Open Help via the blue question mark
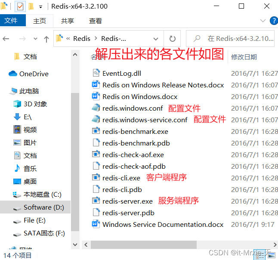The height and width of the screenshot is (260, 278). pos(274,21)
